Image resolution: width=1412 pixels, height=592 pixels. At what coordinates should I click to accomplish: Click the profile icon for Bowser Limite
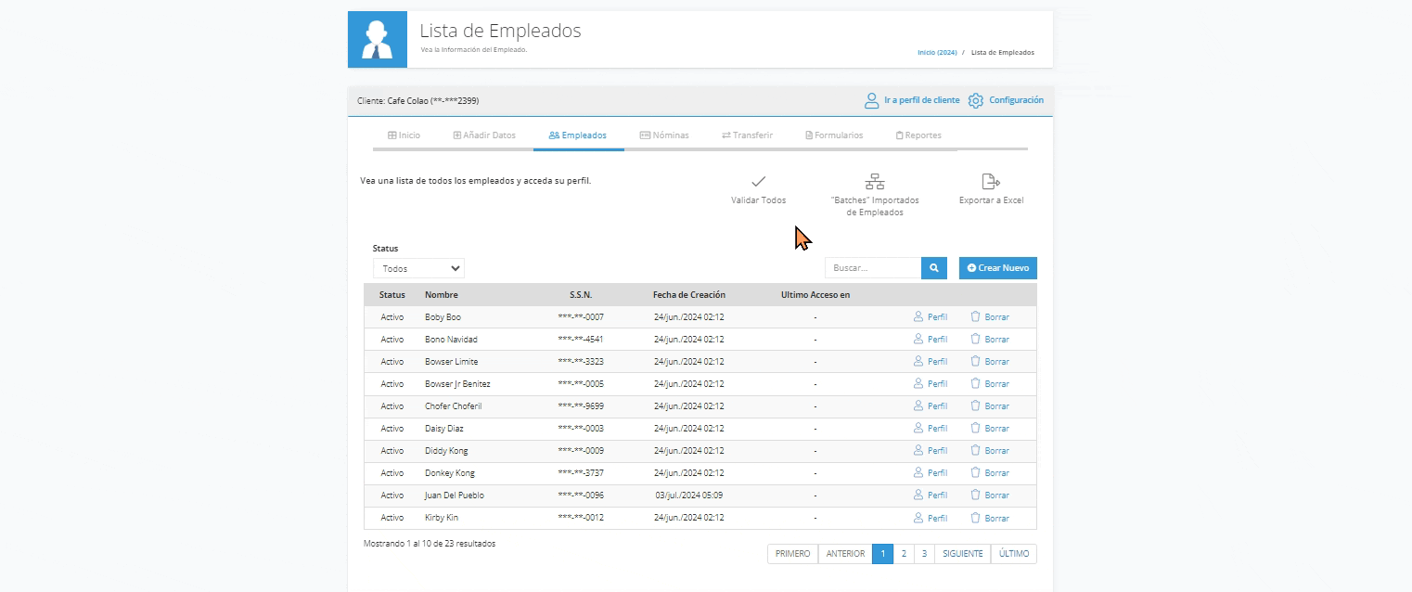(x=918, y=361)
